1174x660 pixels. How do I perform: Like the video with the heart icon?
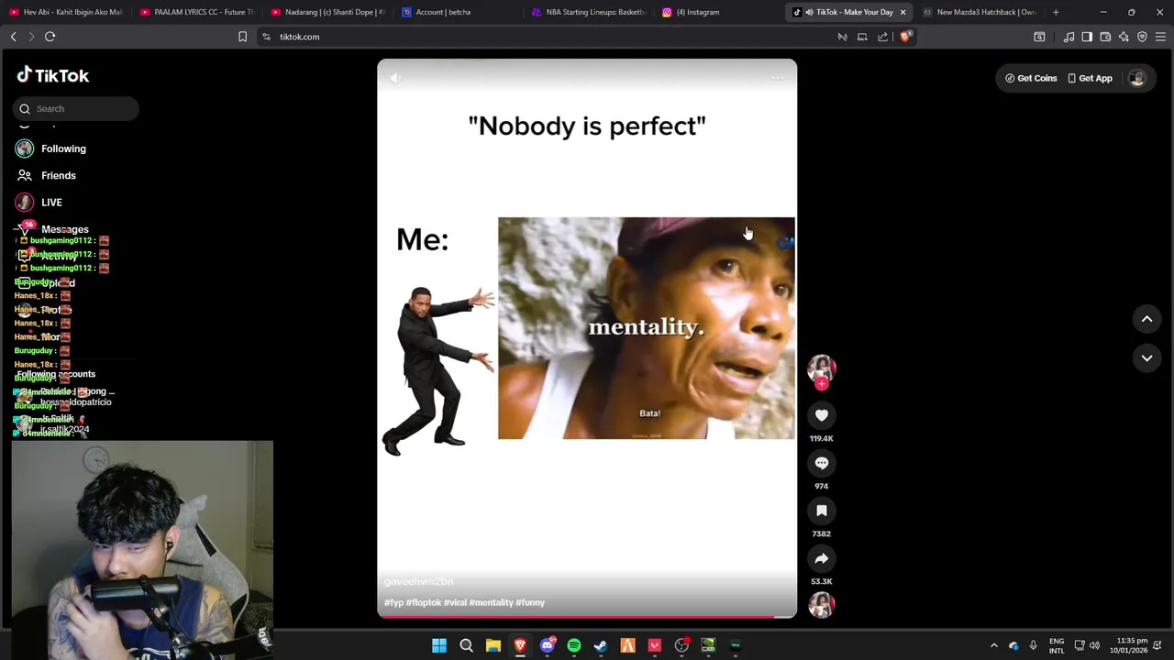click(x=822, y=415)
